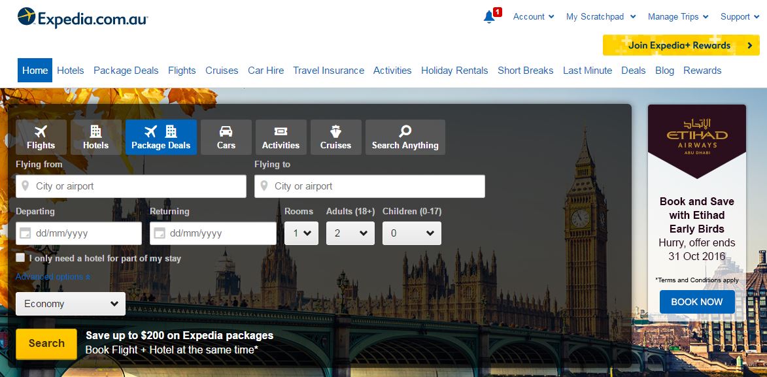The height and width of the screenshot is (377, 767).
Task: Open Search Anything magnifier tab
Action: 405,137
